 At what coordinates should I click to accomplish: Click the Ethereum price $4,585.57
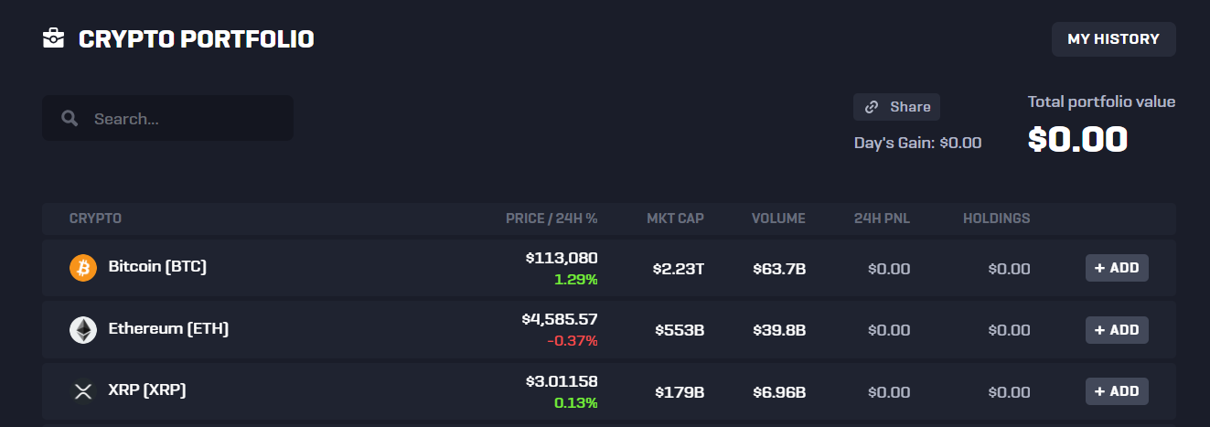(x=560, y=319)
